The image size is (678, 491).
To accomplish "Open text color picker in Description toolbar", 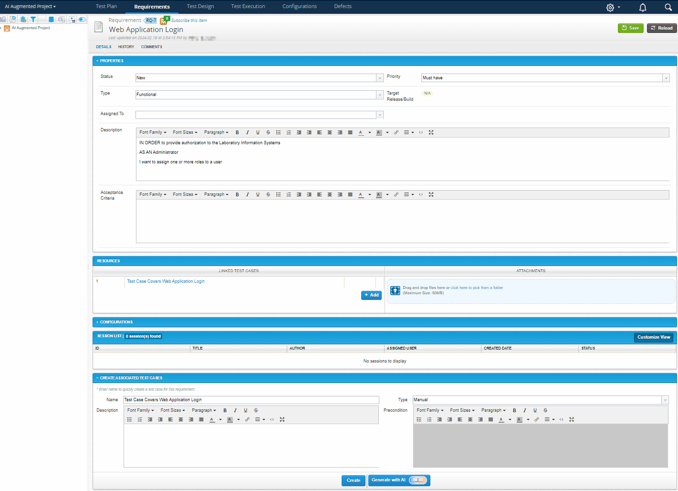I will click(369, 133).
